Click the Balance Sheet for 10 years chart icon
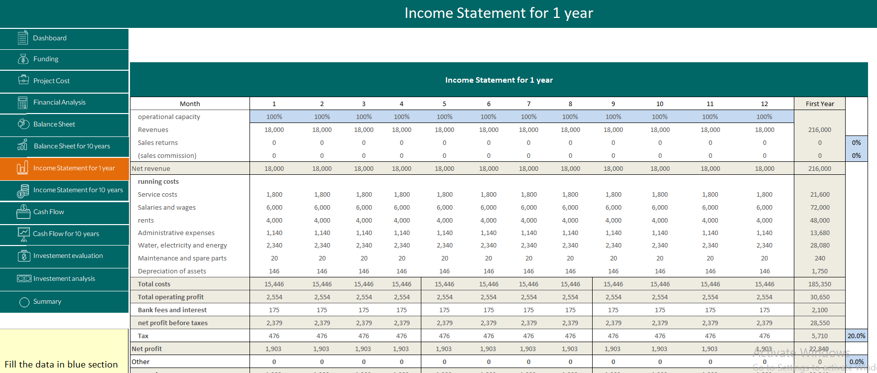This screenshot has height=373, width=877. click(22, 145)
